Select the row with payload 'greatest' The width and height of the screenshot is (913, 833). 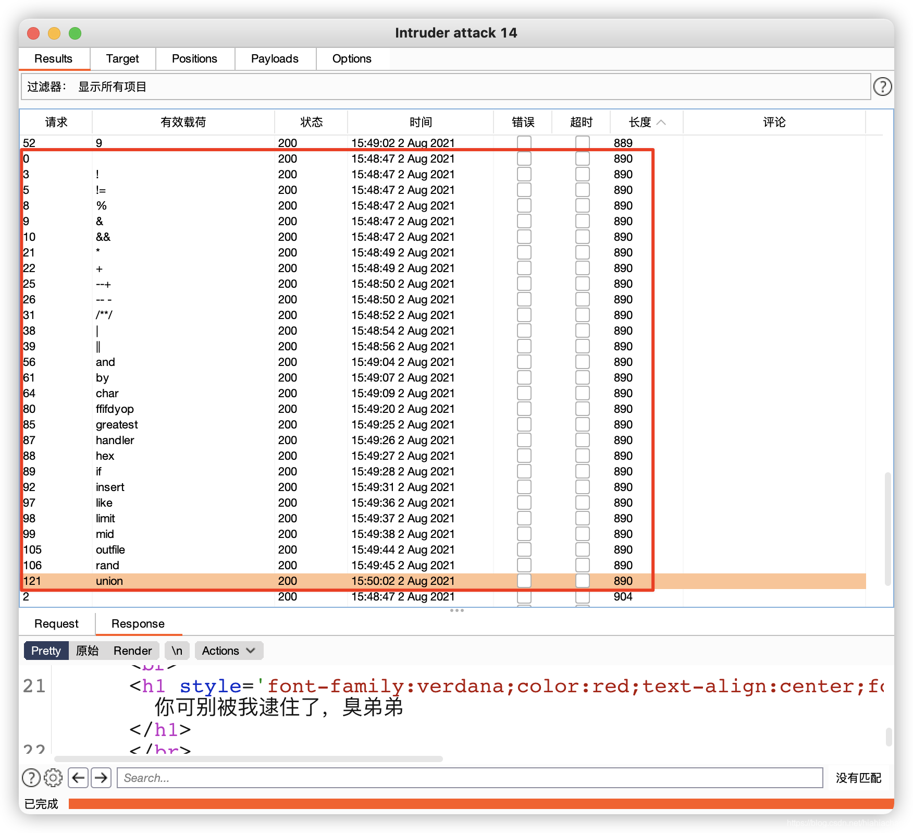pyautogui.click(x=443, y=424)
